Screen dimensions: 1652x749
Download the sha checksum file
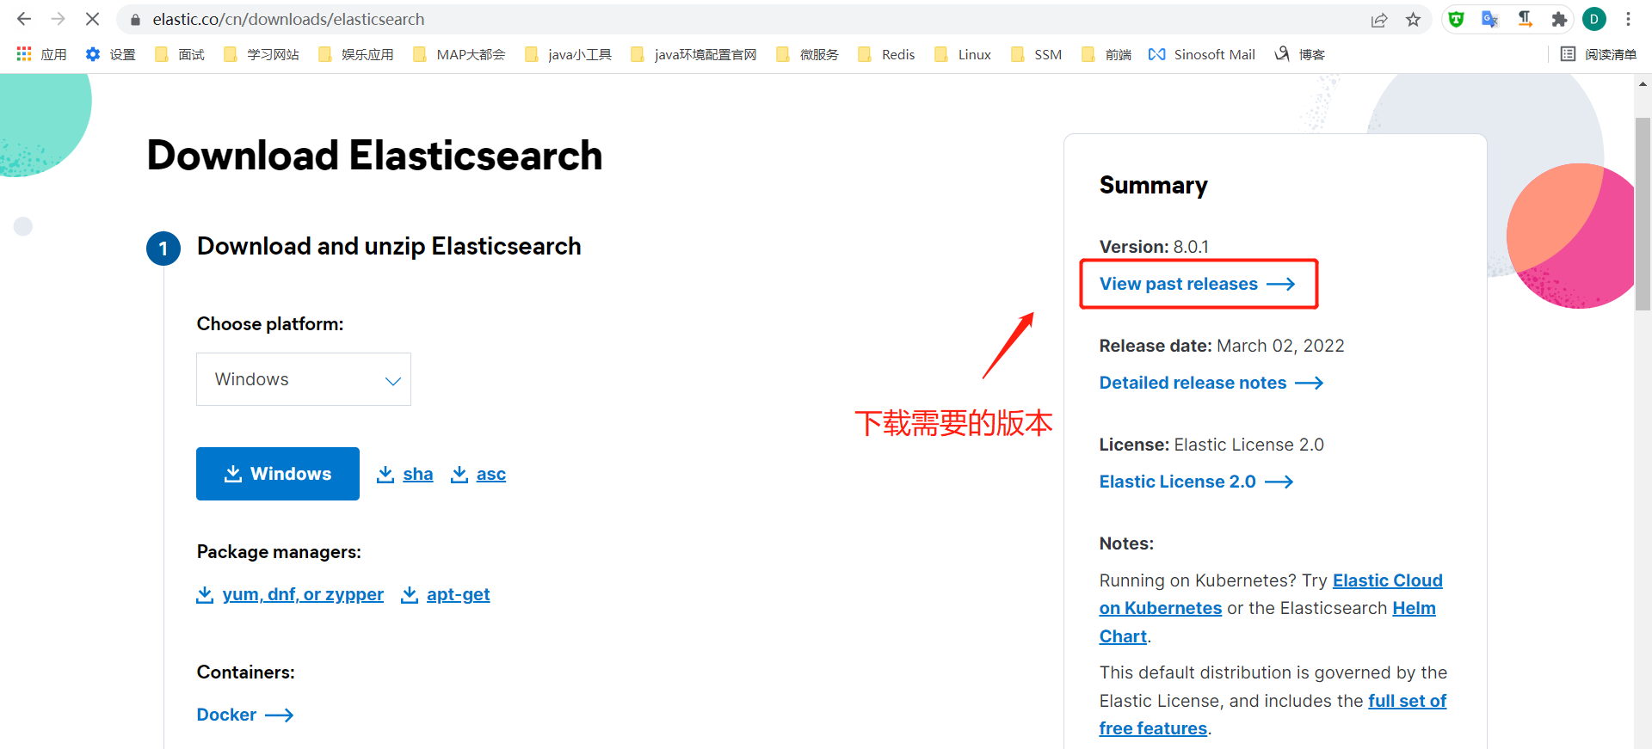(x=405, y=474)
